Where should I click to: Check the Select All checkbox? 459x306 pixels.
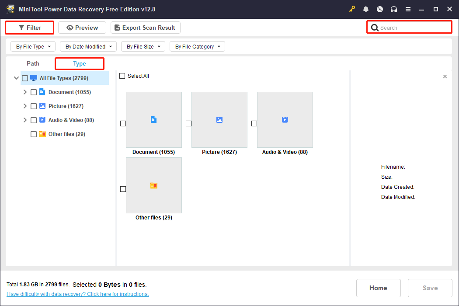tap(122, 76)
